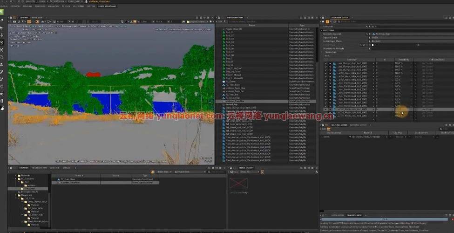
Task: Toggle the checkbox of the highlighted Geometries row
Action: [x=325, y=110]
